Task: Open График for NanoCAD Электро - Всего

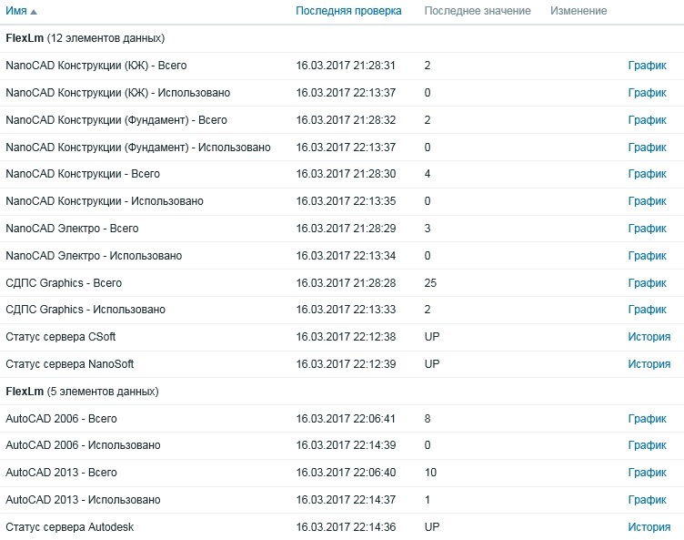Action: tap(647, 229)
